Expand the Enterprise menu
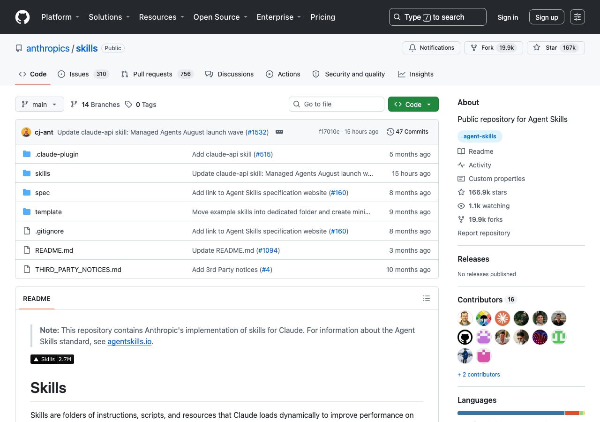Image resolution: width=600 pixels, height=422 pixels. [278, 17]
